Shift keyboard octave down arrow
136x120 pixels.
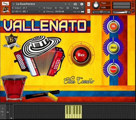[x=3, y=115]
